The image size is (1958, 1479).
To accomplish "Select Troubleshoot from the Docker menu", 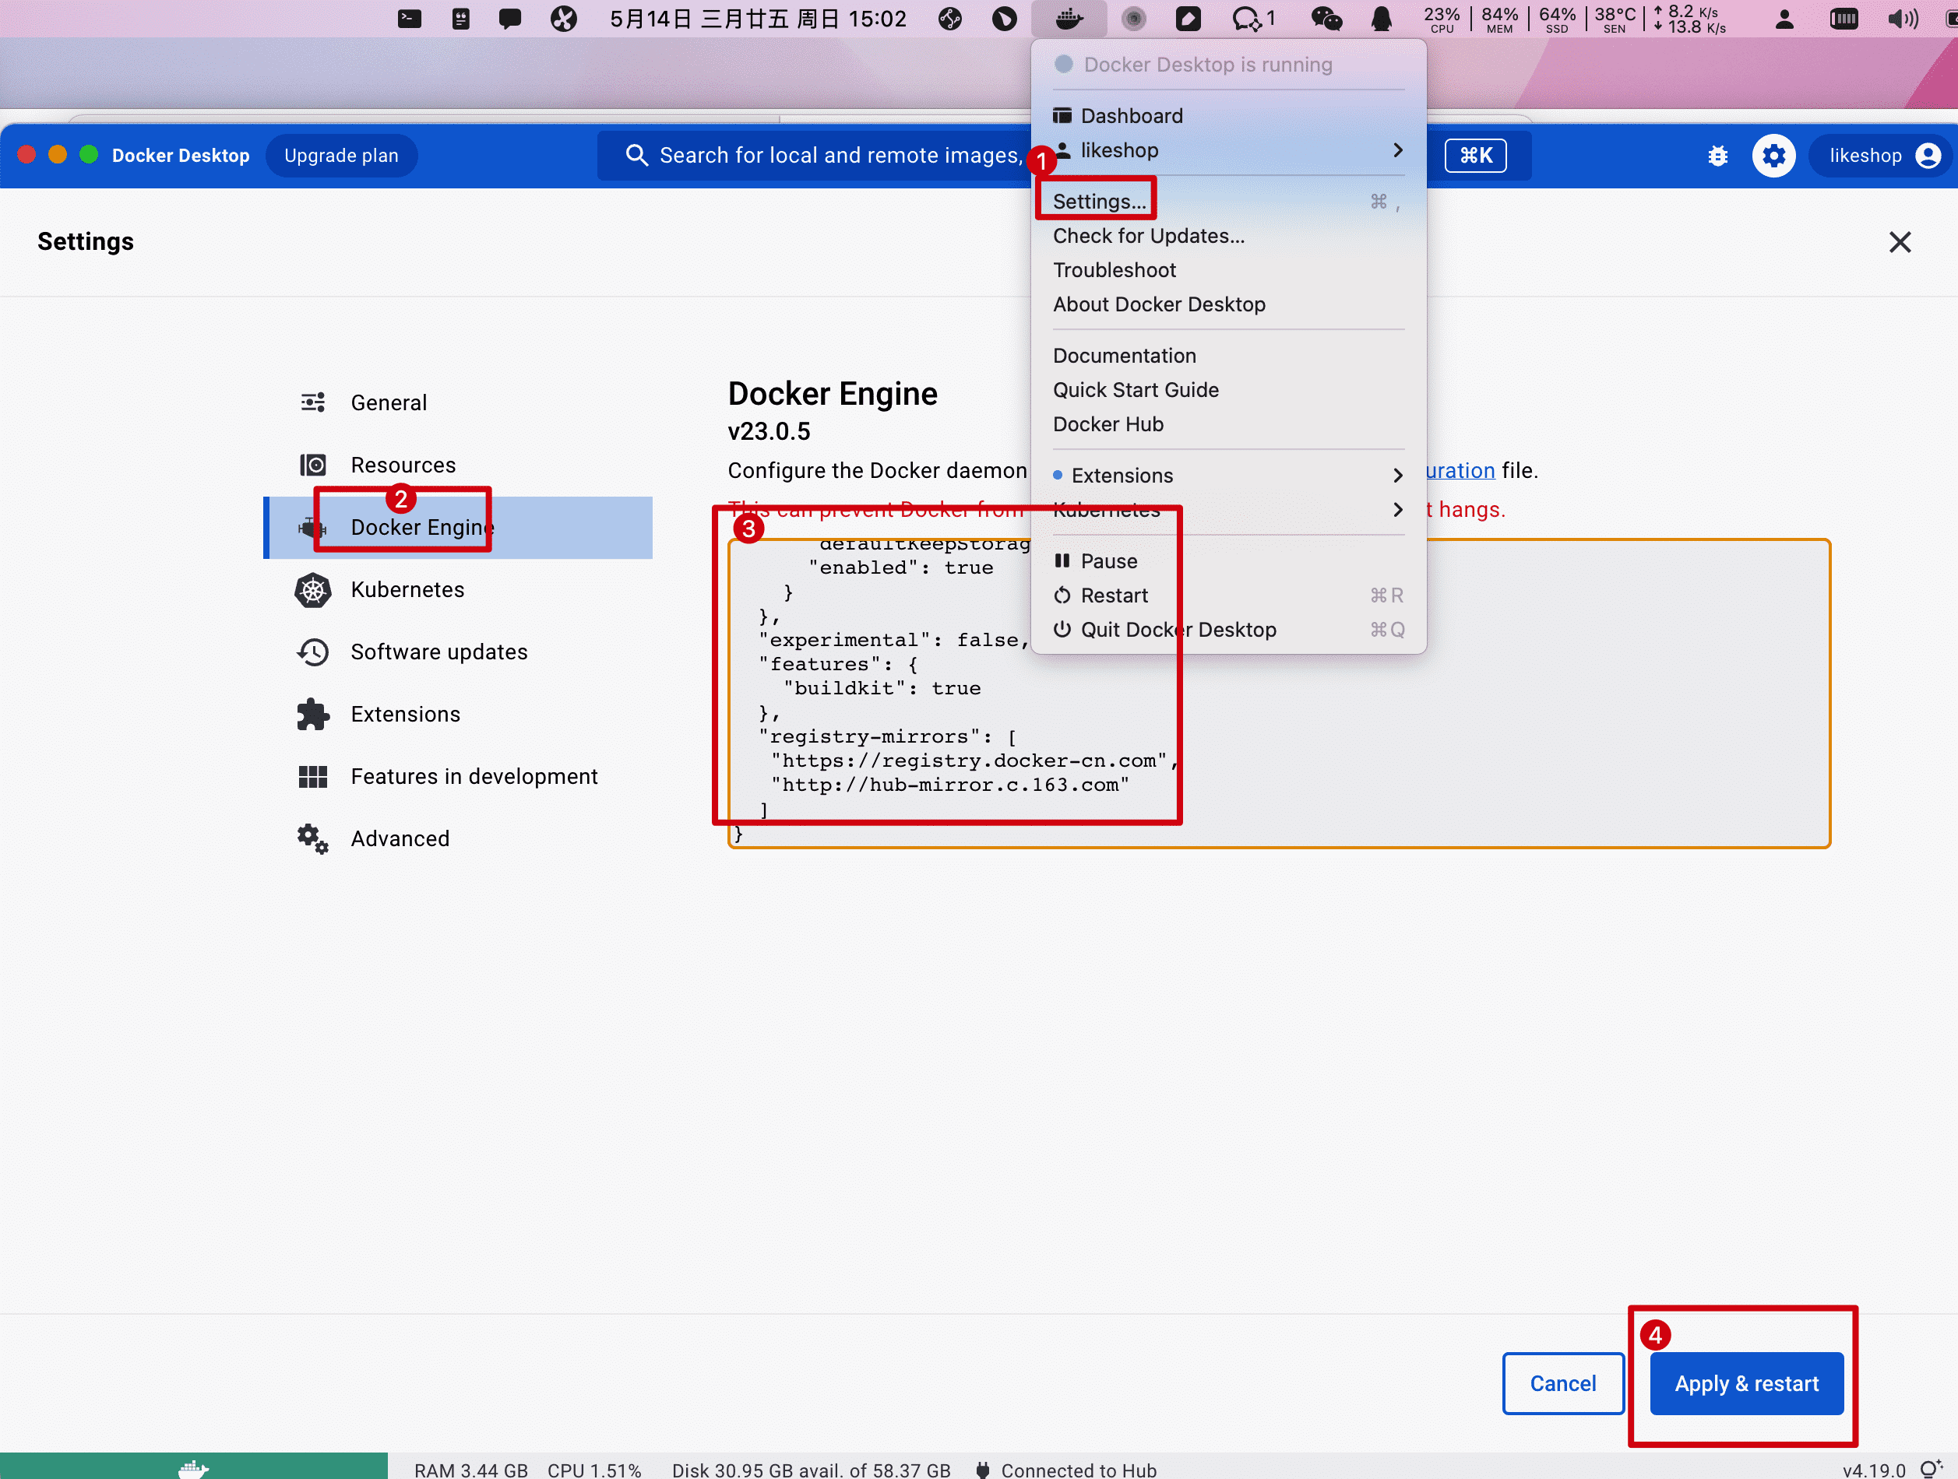I will (1227, 270).
